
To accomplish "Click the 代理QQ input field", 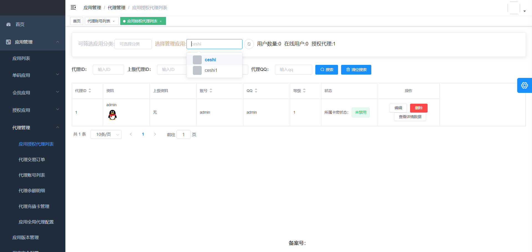I will point(293,70).
